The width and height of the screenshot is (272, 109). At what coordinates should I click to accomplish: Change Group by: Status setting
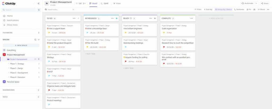[x=223, y=10]
